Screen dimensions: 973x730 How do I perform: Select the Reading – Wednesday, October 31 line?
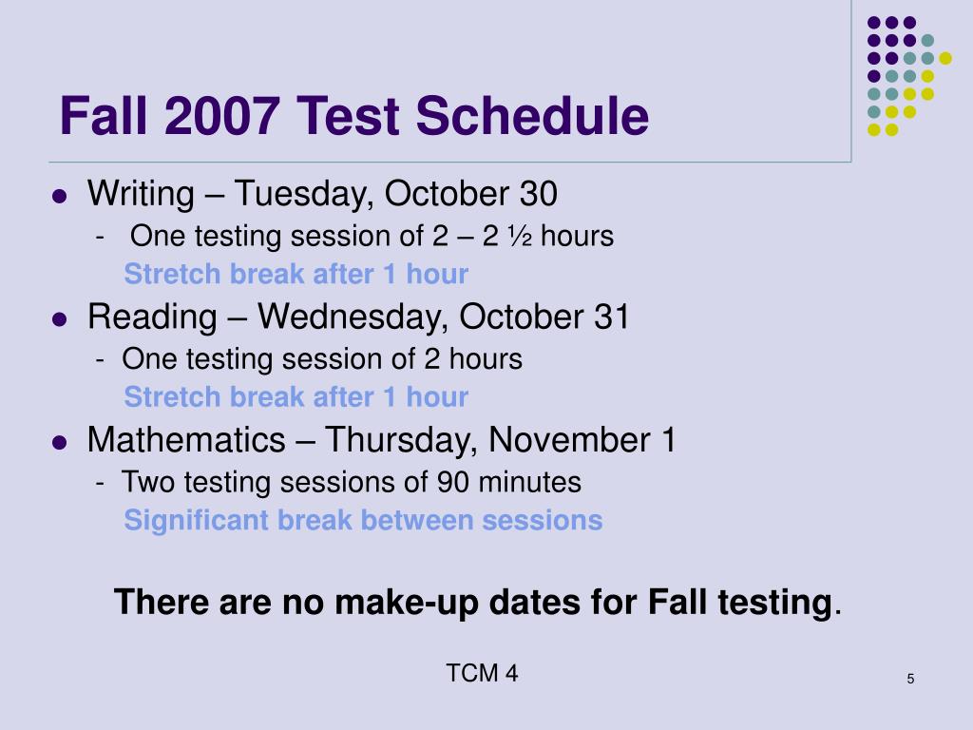coord(358,317)
